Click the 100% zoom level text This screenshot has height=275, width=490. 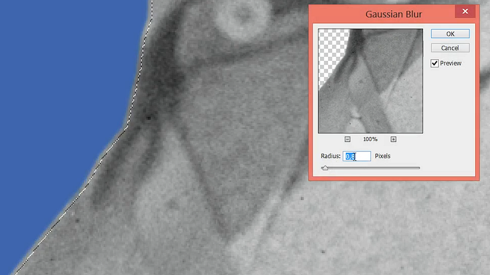(x=370, y=140)
